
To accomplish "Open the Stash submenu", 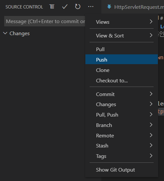I will coord(121,146).
